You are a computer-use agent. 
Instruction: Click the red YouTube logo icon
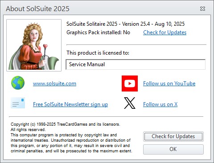point(130,83)
